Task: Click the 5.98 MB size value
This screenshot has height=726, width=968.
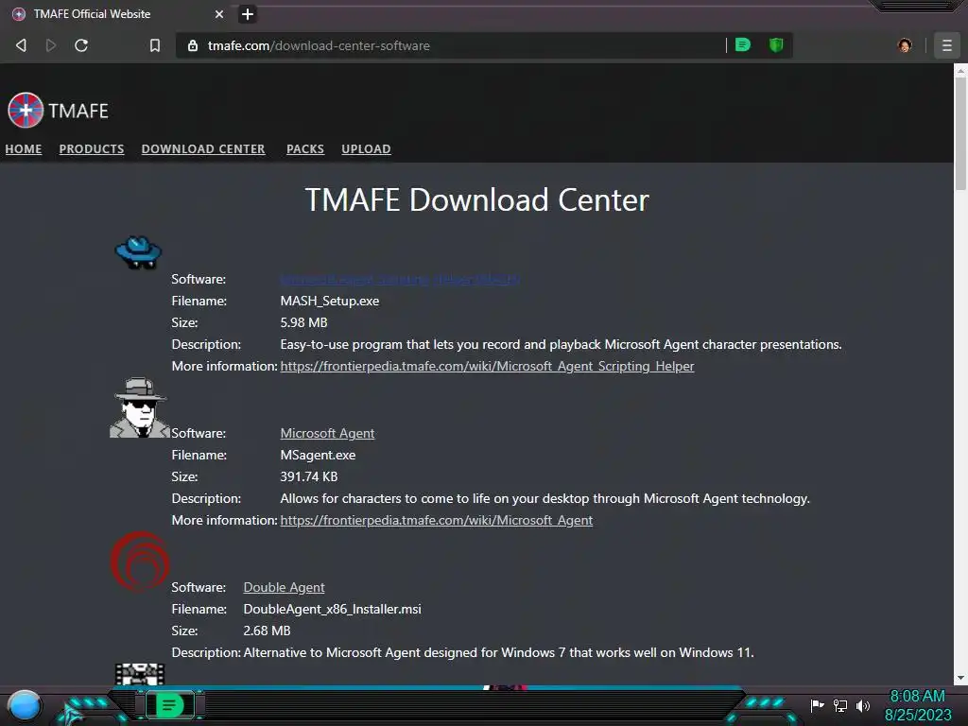Action: click(x=303, y=323)
